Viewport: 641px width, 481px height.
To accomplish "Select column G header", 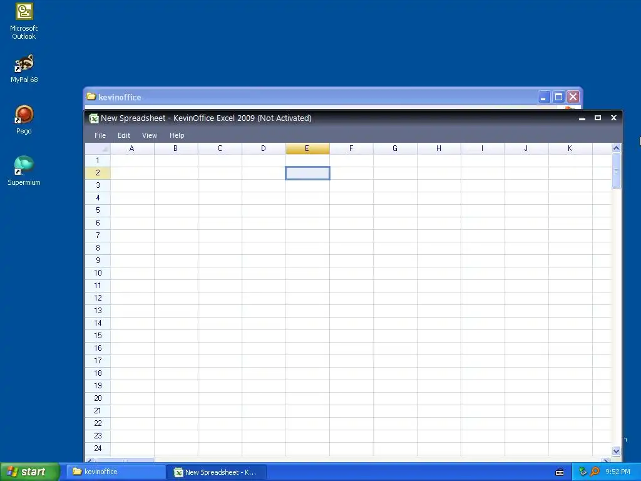I will 395,148.
